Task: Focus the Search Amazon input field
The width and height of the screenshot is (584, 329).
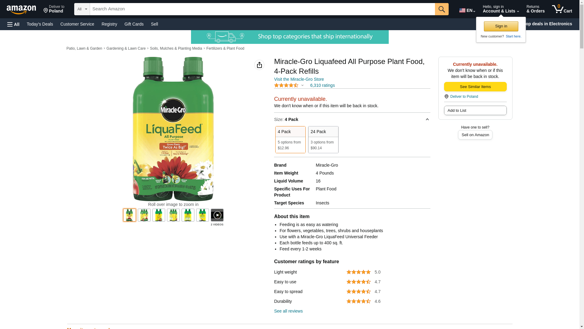Action: coord(262,9)
